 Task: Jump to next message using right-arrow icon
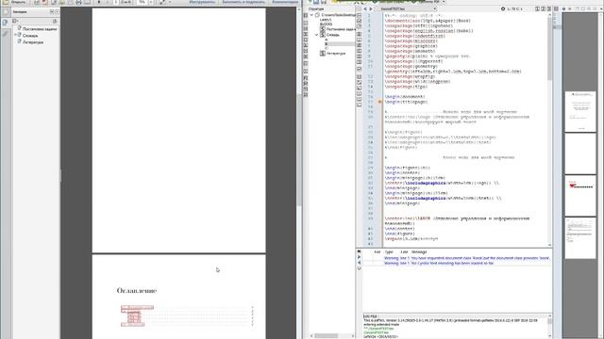tap(359, 257)
